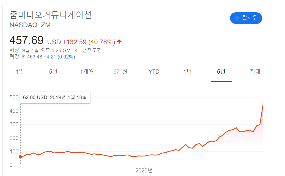Click the 2019년 4월 18일 tooltip date
The height and width of the screenshot is (176, 285).
click(68, 97)
